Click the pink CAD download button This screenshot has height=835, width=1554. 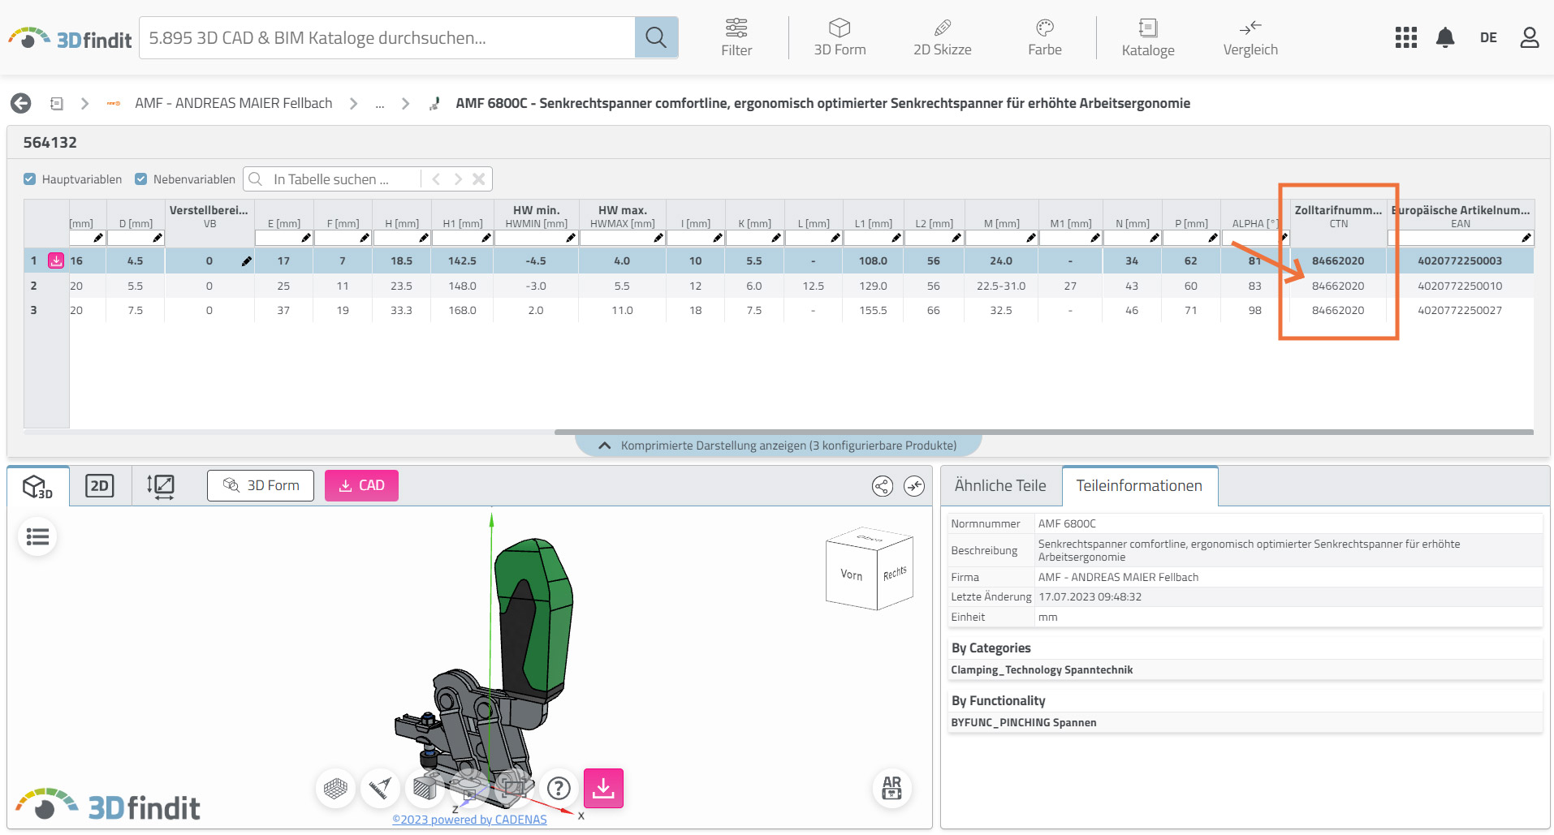coord(361,486)
